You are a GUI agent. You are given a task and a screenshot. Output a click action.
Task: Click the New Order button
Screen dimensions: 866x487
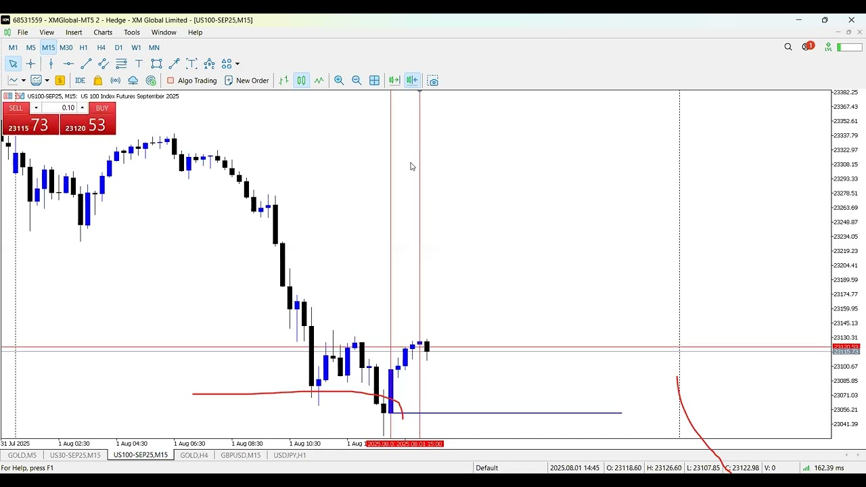click(x=246, y=80)
